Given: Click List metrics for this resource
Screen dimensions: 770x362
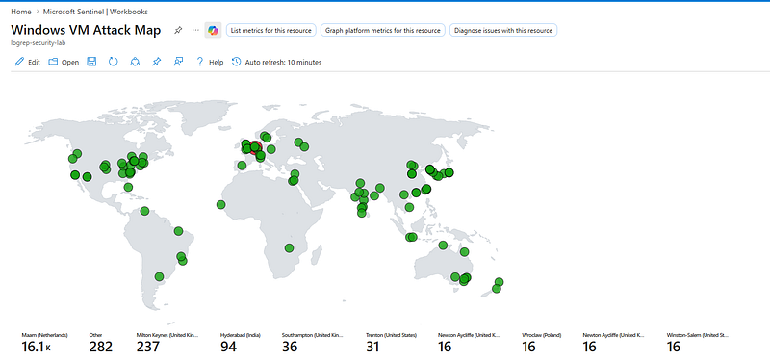Looking at the screenshot, I should coord(271,30).
